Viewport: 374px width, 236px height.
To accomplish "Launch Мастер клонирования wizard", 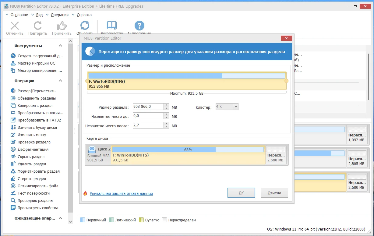I will pos(36,71).
